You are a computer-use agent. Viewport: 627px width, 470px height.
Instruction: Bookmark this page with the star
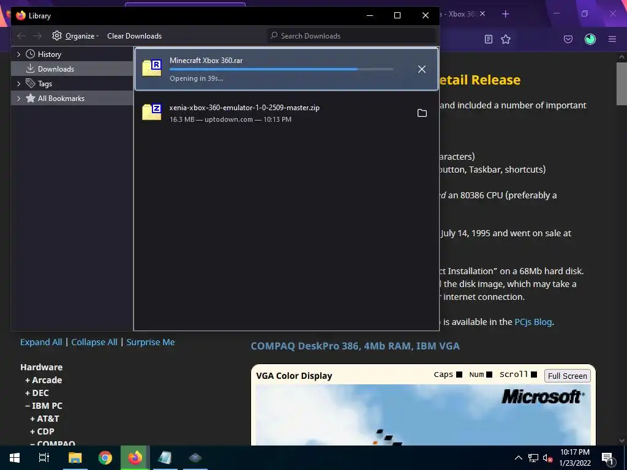(506, 39)
